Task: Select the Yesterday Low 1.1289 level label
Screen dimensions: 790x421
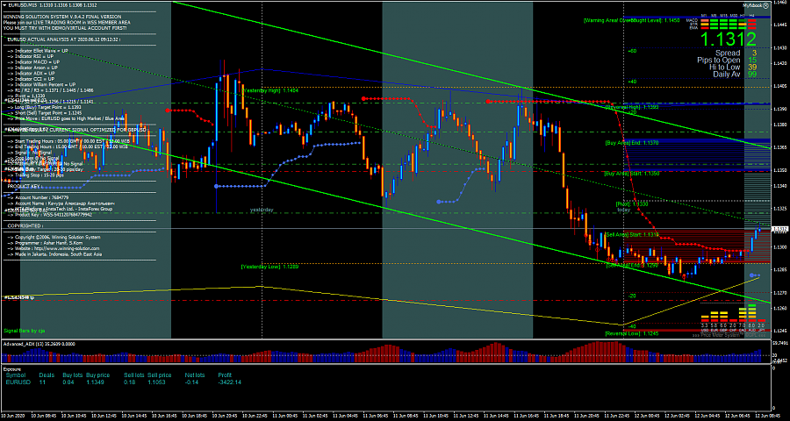Action: coord(269,266)
